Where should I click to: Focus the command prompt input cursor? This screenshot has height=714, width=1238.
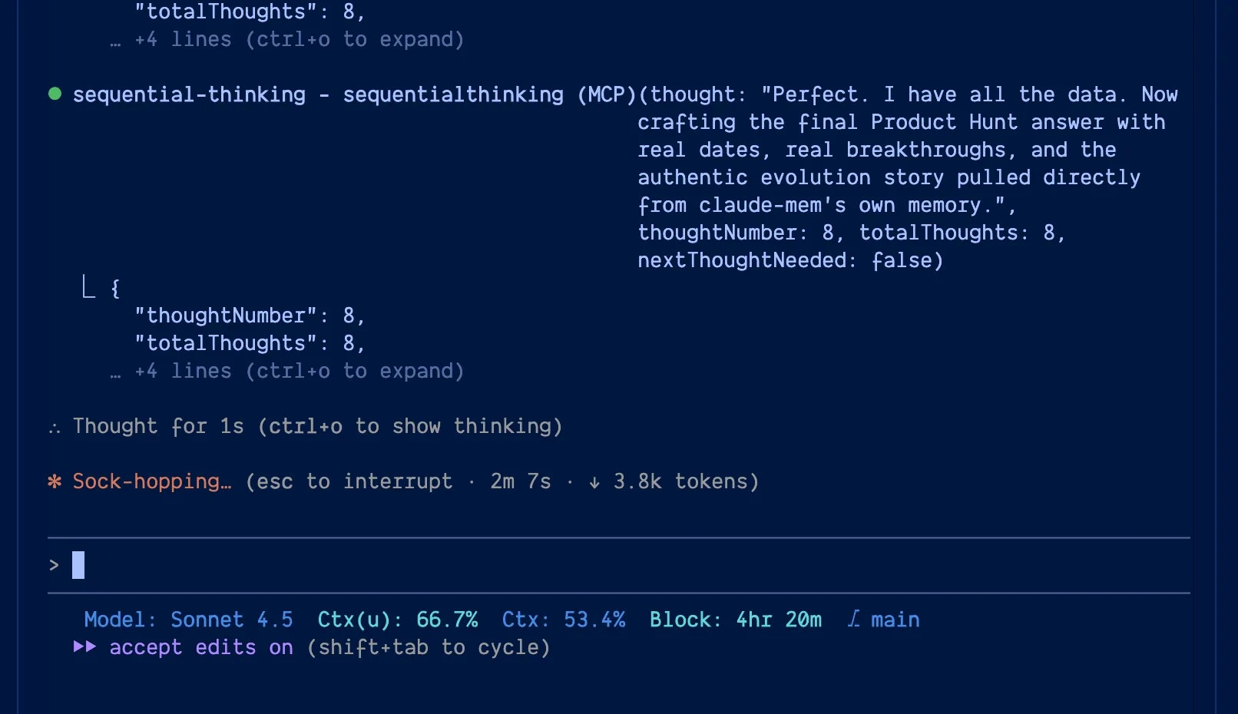click(x=78, y=565)
